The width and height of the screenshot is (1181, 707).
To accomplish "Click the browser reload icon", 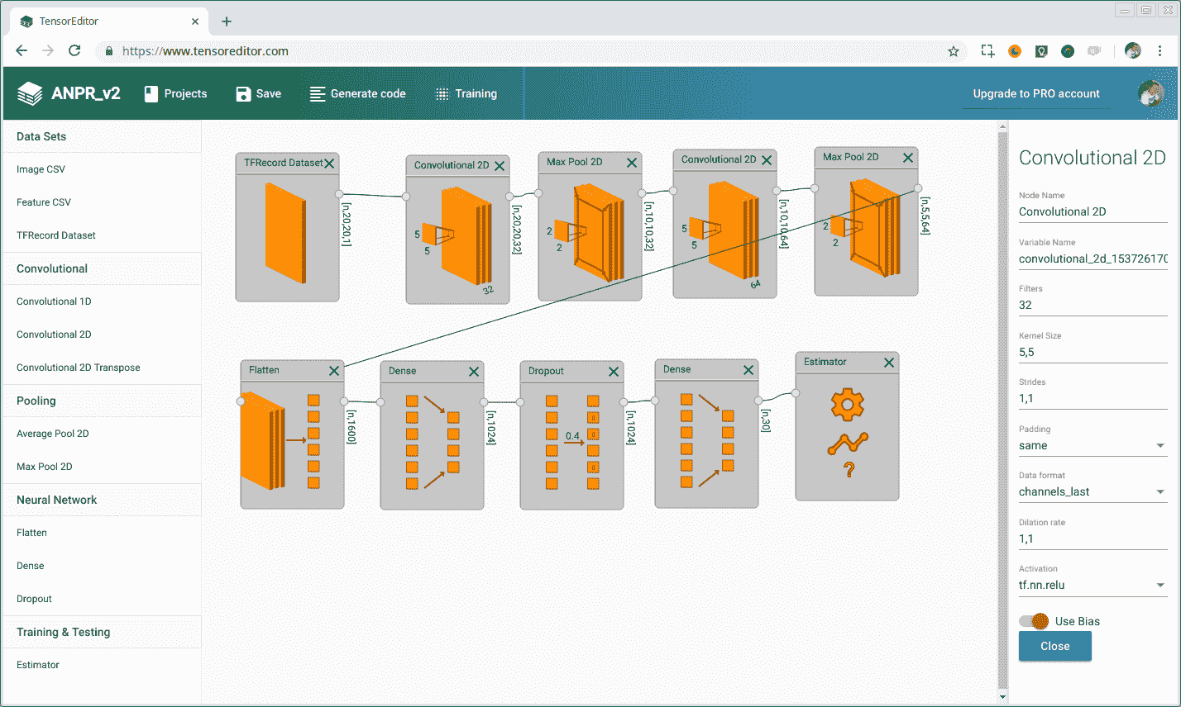I will pos(74,51).
